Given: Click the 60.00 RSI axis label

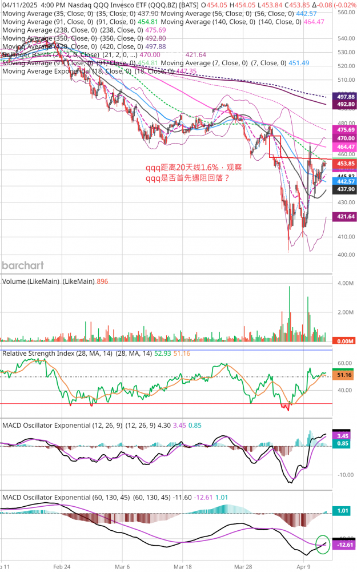Looking at the screenshot, I should (x=345, y=363).
